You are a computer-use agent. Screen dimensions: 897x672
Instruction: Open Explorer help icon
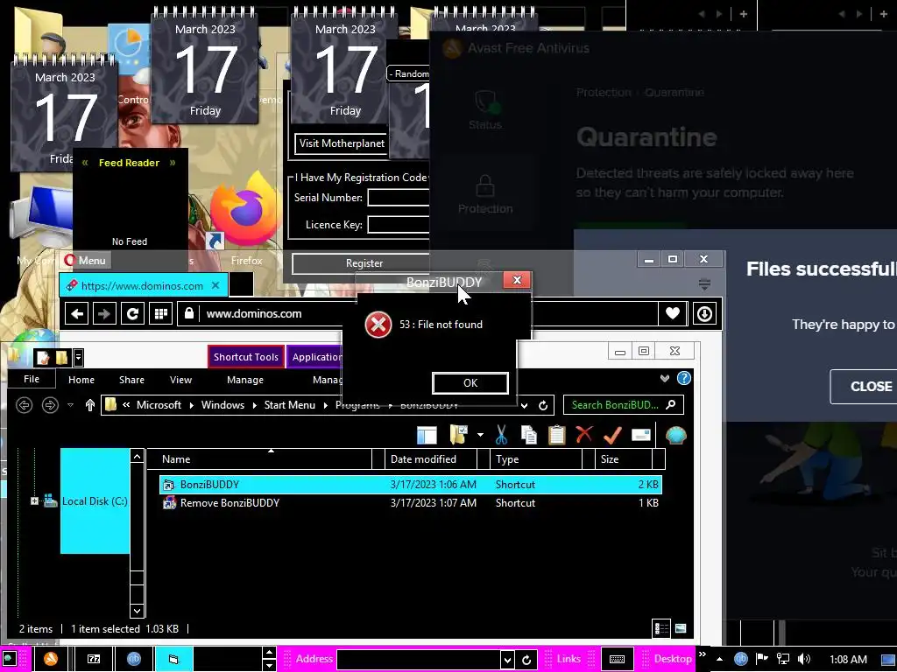click(683, 378)
